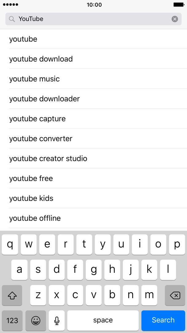Select the youtube kids suggestion
The height and width of the screenshot is (333, 187).
(31, 198)
